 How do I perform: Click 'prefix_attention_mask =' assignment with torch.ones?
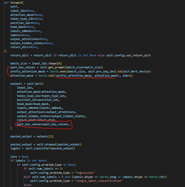80,72
